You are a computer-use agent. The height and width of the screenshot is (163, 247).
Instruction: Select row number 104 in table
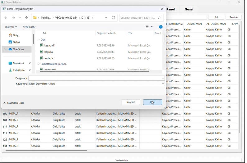tap(5, 120)
